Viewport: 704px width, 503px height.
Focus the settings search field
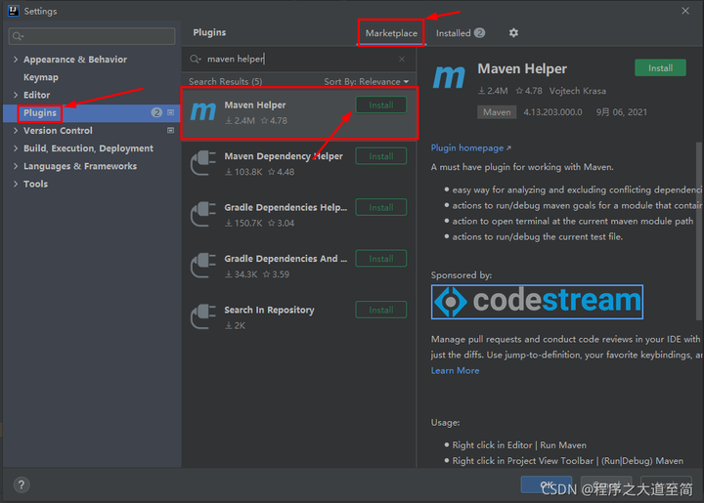tap(92, 36)
